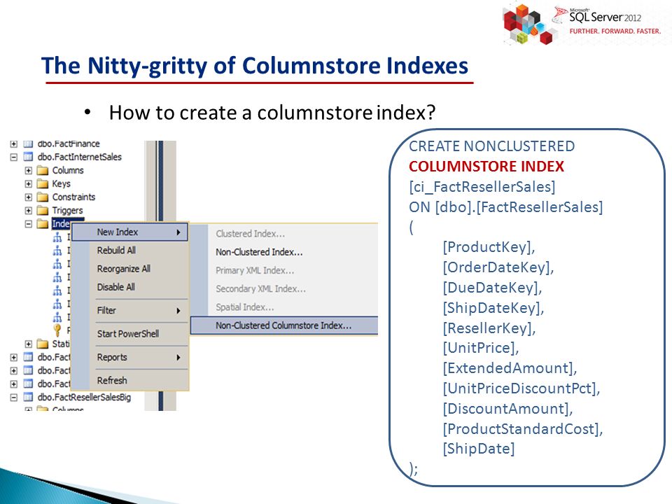Click the Statistics folder icon
The image size is (672, 504).
point(43,344)
